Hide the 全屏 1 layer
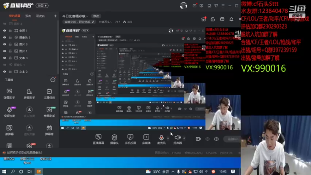Screen dimensions: 311x175 (5, 31)
